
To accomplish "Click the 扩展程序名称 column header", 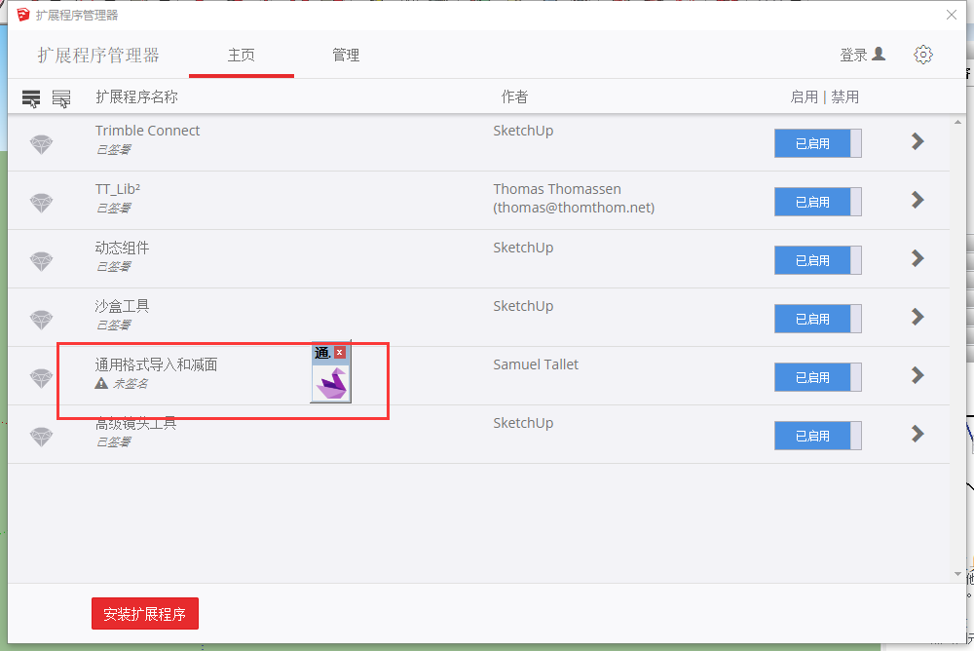I will pos(136,97).
